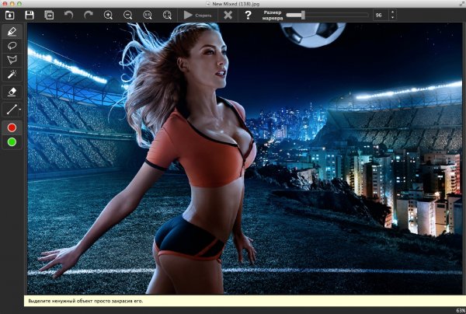Image resolution: width=466 pixels, height=314 pixels.
Task: Select the lasso selection tool
Action: [x=12, y=46]
